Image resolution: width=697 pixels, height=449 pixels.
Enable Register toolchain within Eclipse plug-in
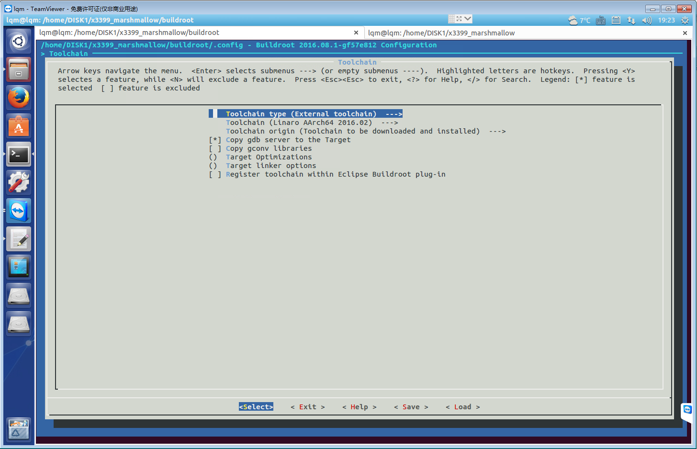(335, 174)
